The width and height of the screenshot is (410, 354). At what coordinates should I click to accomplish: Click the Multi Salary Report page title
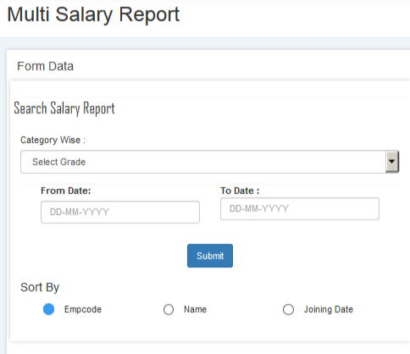coord(93,14)
